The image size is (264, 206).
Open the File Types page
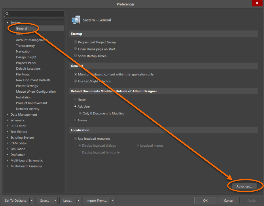coord(23,74)
